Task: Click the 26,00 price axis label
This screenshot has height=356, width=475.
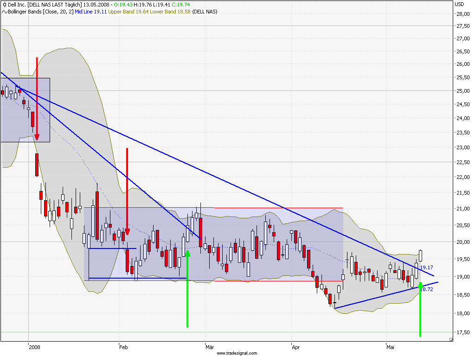Action: 463,64
